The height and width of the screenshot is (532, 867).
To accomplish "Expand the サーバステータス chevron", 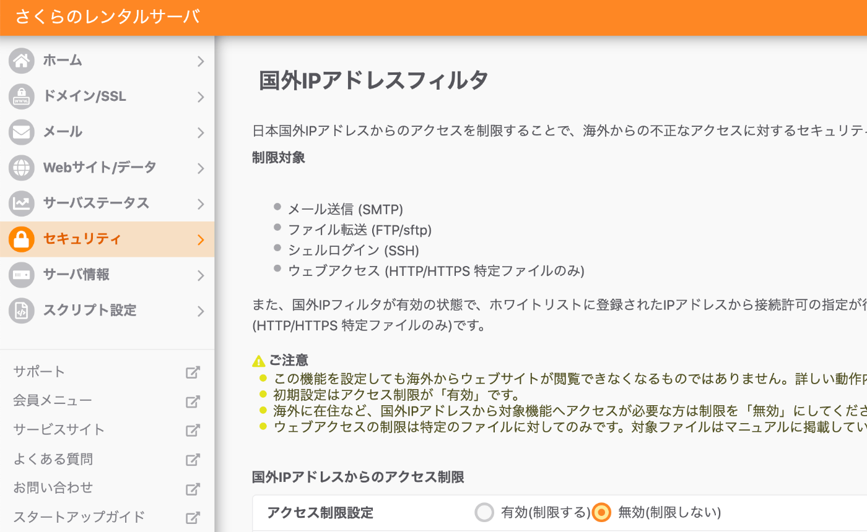I will point(201,203).
